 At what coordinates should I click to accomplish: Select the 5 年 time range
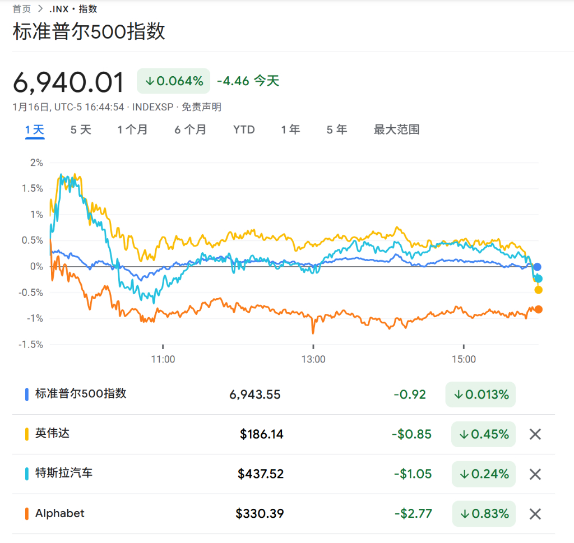336,129
